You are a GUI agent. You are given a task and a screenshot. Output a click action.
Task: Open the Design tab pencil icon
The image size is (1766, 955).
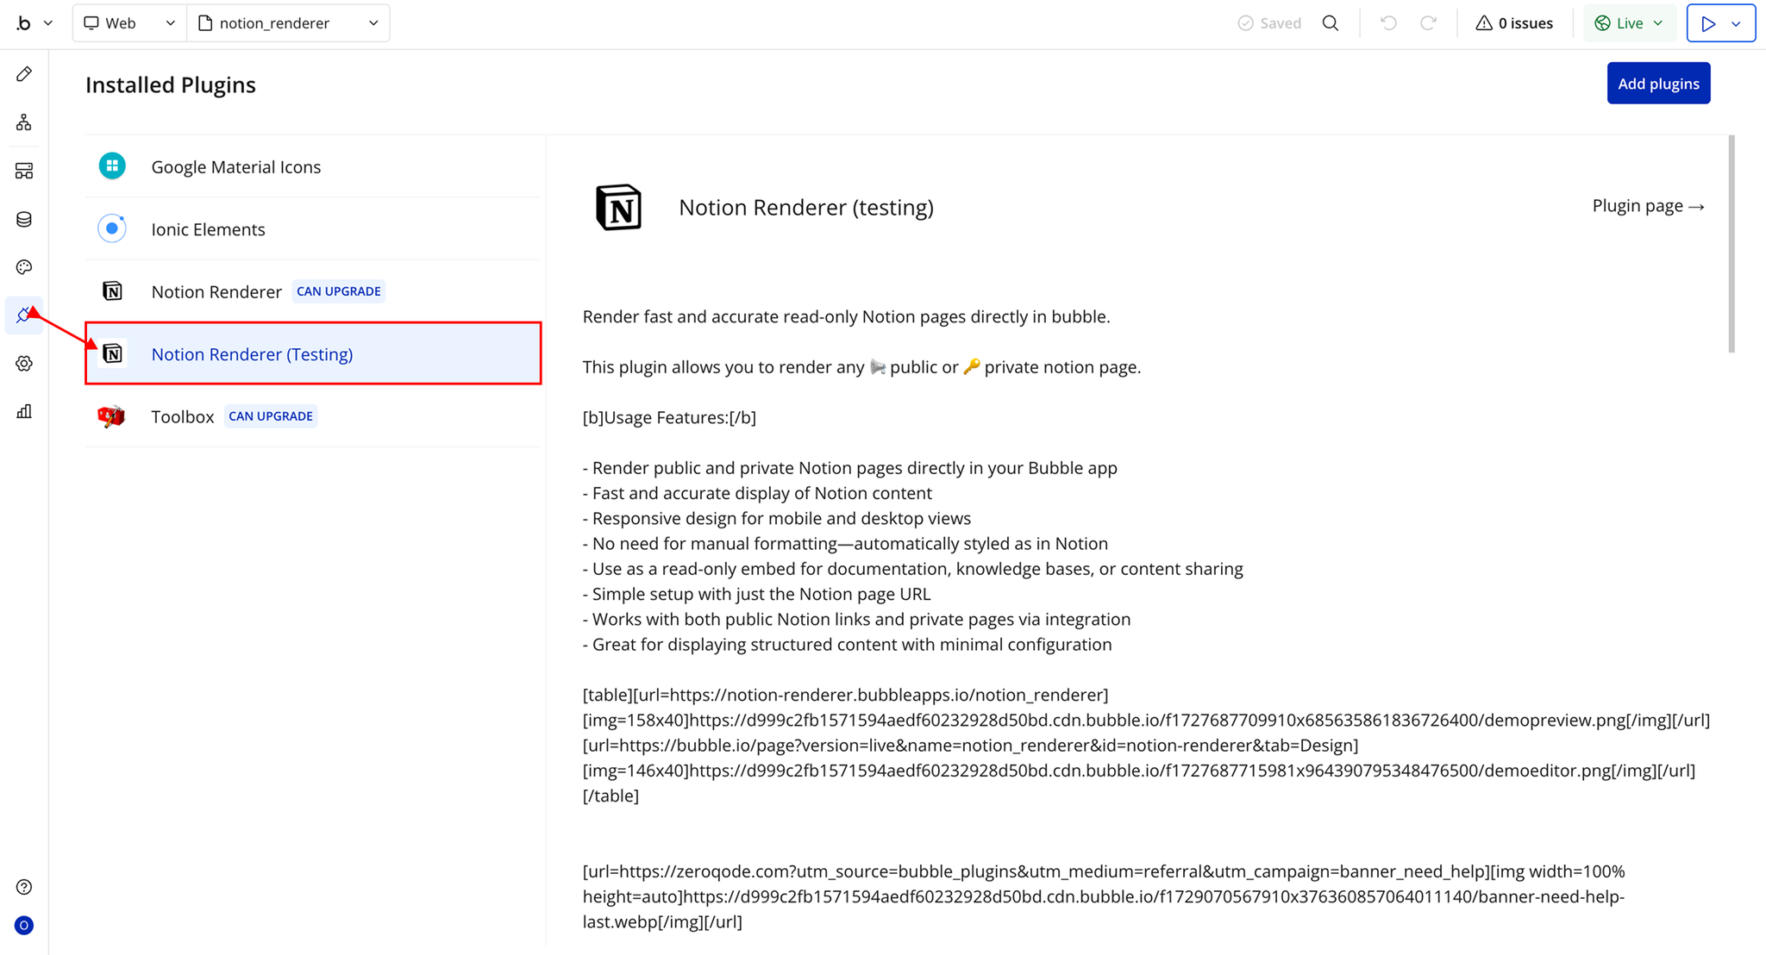24,74
